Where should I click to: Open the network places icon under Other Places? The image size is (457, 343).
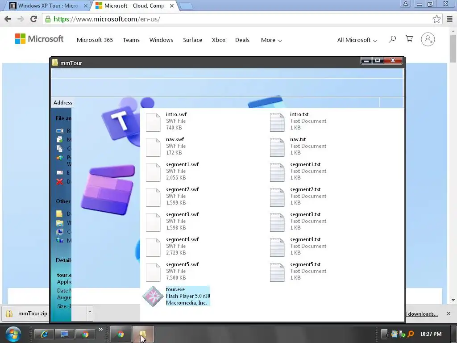(60, 241)
